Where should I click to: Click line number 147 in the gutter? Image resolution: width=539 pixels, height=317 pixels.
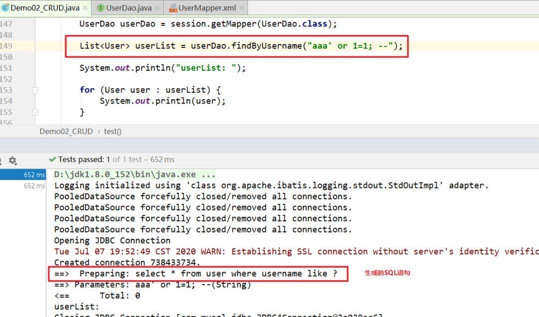(x=6, y=24)
